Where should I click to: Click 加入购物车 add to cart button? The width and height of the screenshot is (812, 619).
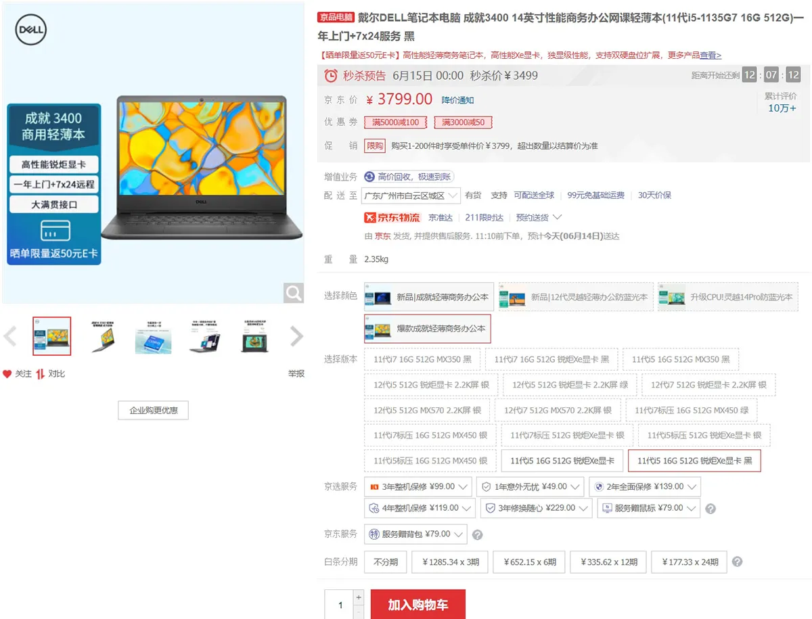tap(418, 604)
